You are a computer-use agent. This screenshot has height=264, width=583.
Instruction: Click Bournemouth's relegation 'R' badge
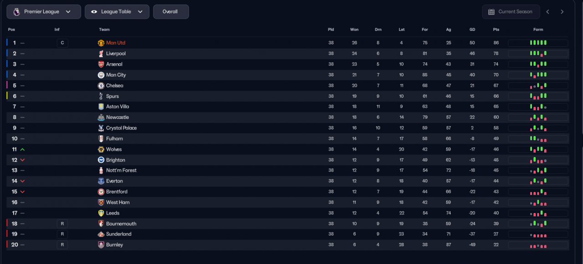62,223
